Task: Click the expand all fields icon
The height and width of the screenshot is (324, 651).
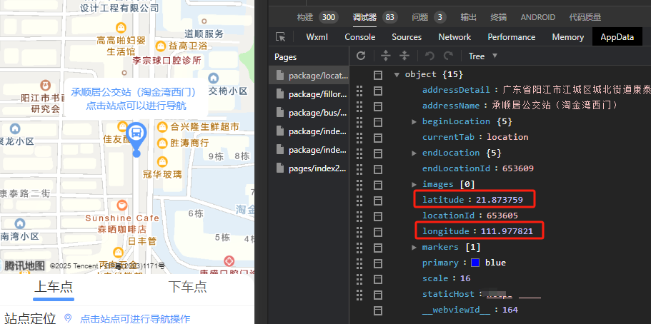Action: point(386,56)
